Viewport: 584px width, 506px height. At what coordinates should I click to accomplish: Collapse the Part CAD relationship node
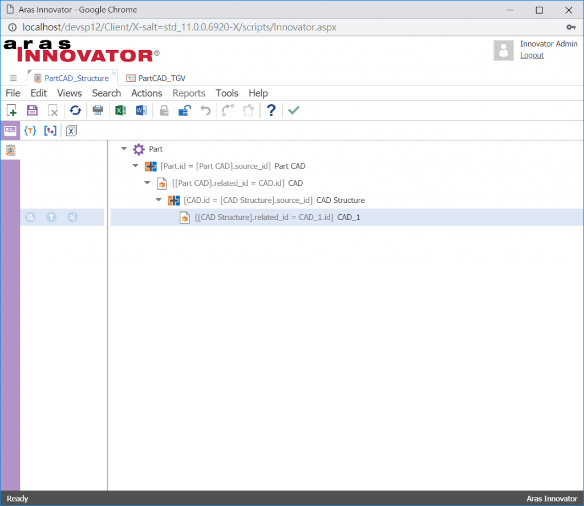pos(136,166)
